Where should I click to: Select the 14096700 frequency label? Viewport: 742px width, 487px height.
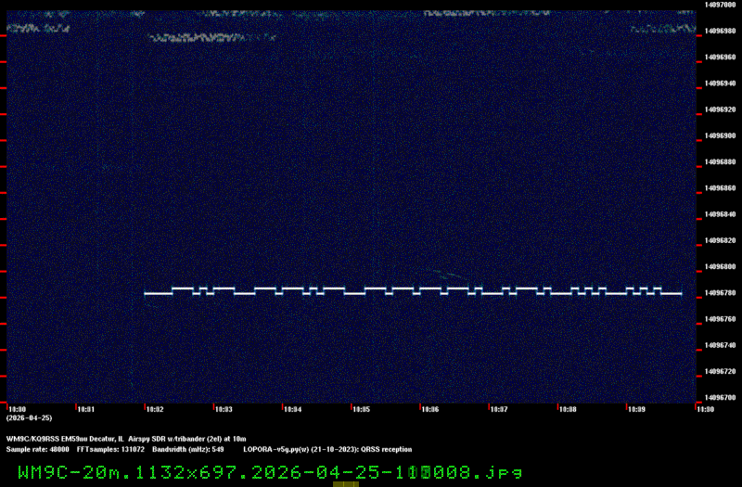click(720, 398)
